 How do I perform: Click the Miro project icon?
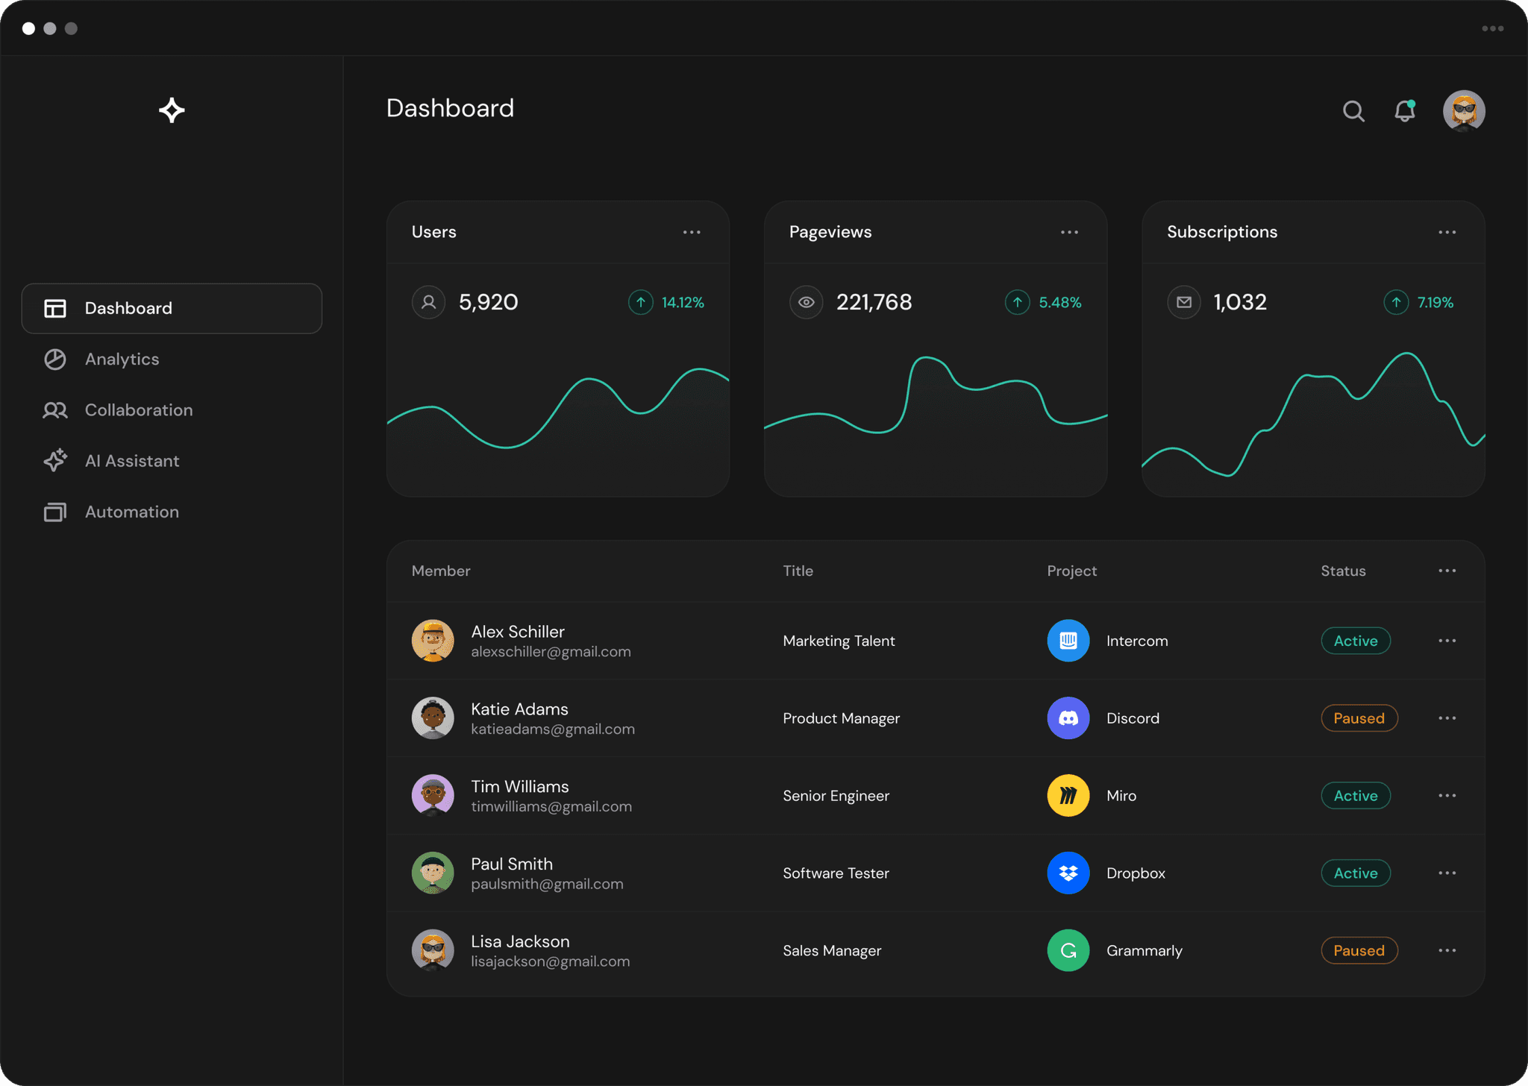point(1068,796)
